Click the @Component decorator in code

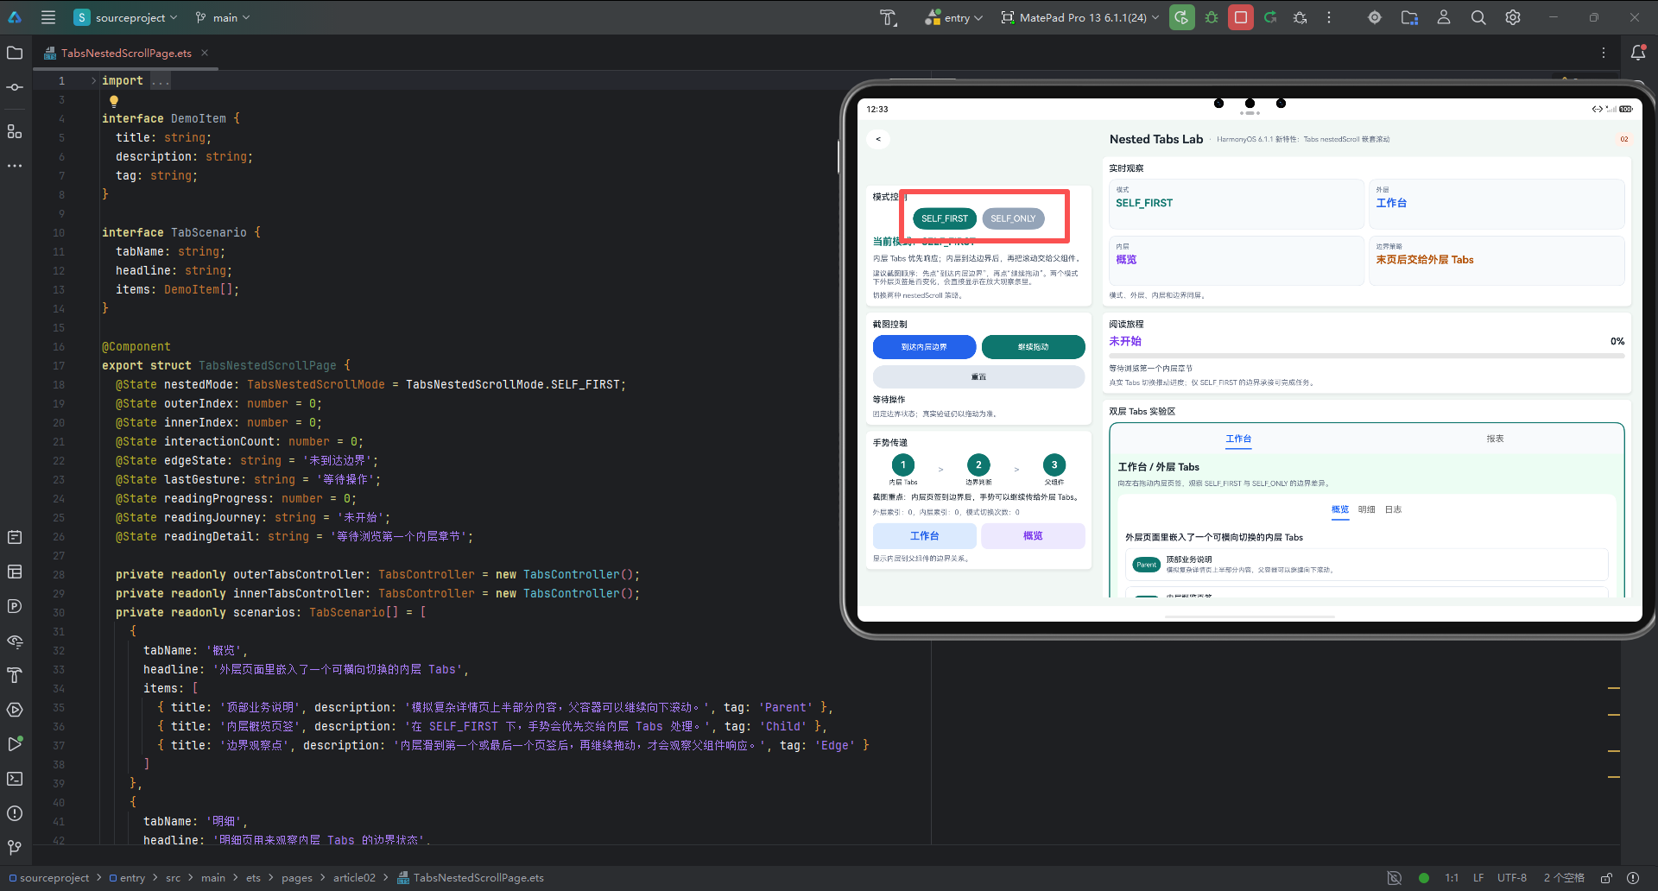click(x=136, y=347)
